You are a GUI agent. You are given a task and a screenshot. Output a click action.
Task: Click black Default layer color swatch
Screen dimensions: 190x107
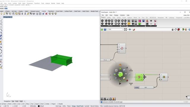39,106
